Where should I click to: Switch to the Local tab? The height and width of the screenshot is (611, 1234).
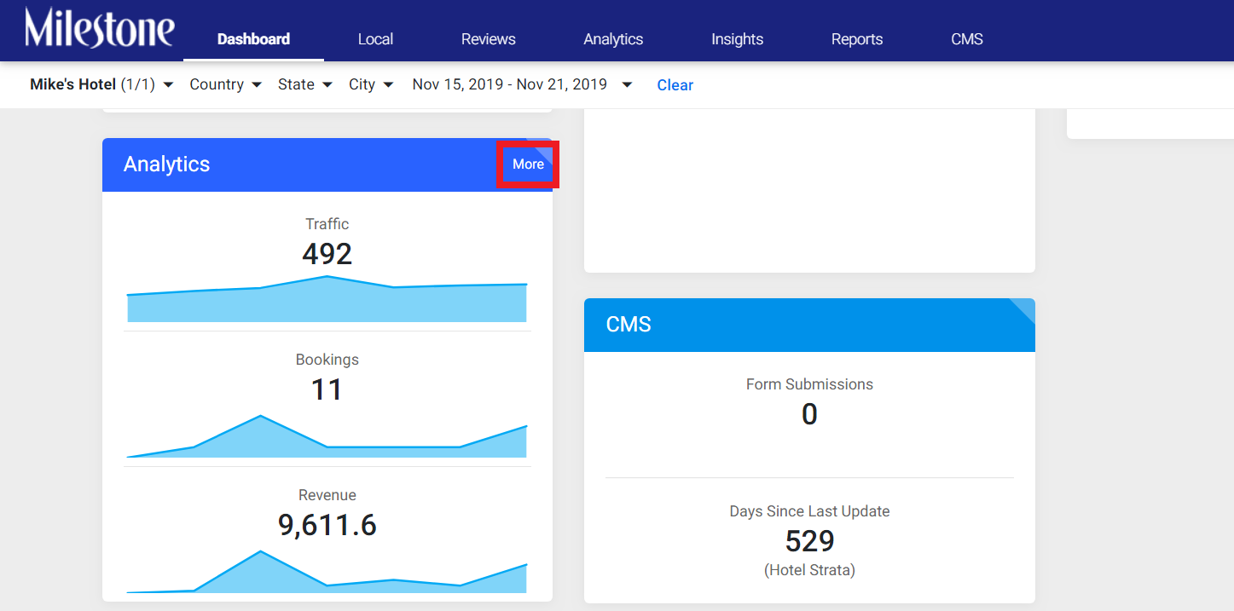click(x=375, y=39)
